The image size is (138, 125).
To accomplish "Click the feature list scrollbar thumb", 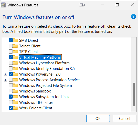I will coord(134,95).
